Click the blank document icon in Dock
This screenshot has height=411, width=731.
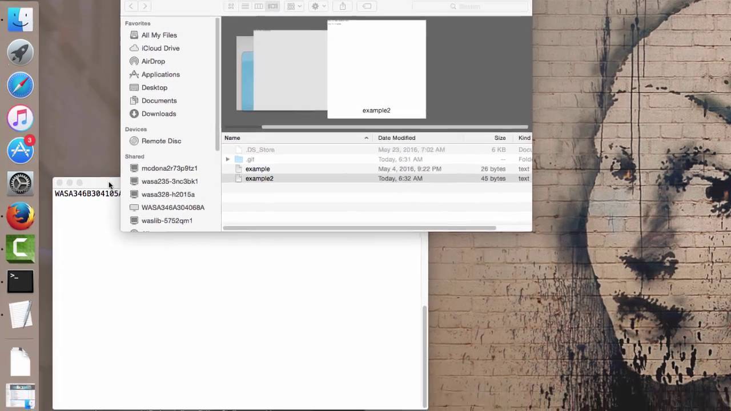pos(21,362)
